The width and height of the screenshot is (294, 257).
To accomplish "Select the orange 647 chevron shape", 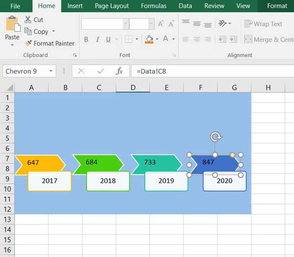I will coord(40,162).
